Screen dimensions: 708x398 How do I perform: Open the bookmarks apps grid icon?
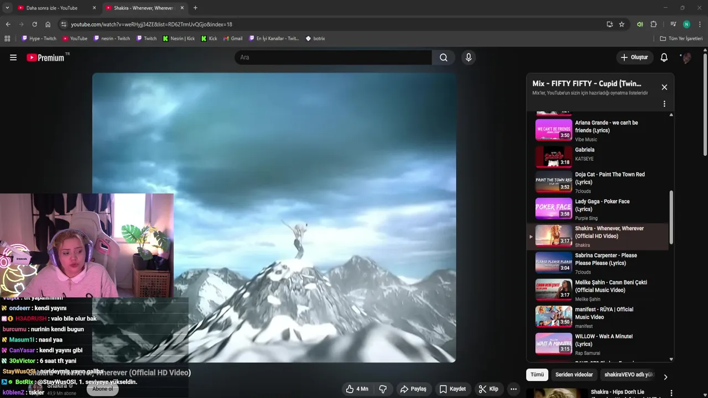(7, 39)
